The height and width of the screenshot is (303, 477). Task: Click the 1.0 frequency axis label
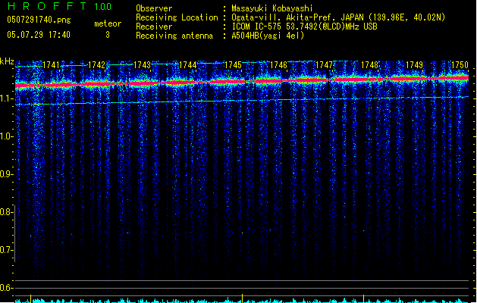(x=6, y=136)
